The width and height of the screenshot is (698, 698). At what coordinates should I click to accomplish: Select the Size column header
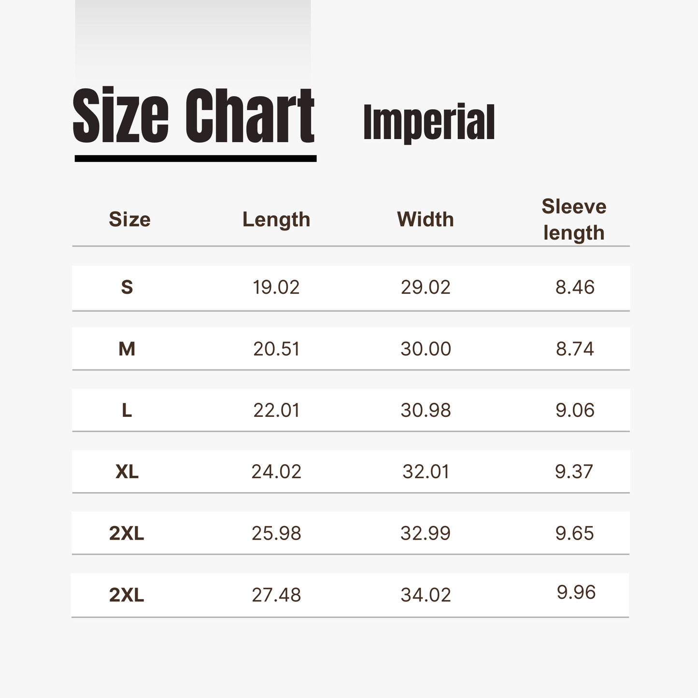tap(129, 220)
